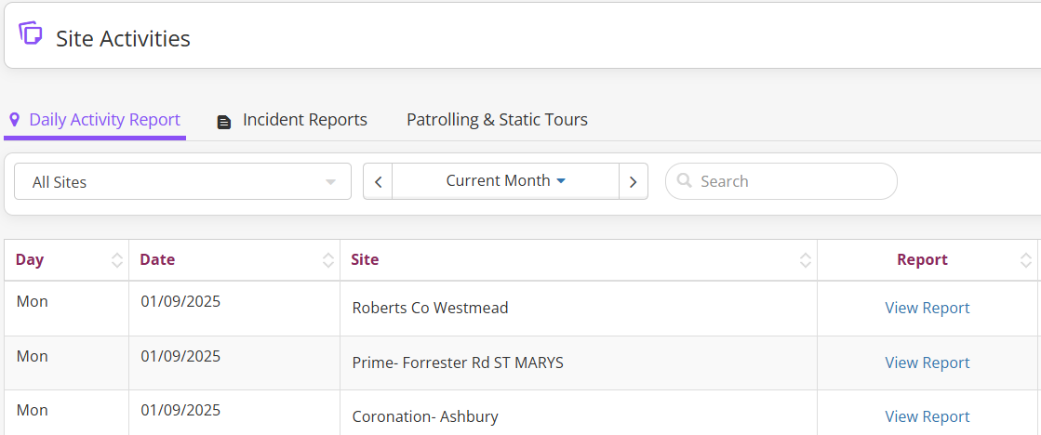Expand the Current Month period selector

(505, 181)
